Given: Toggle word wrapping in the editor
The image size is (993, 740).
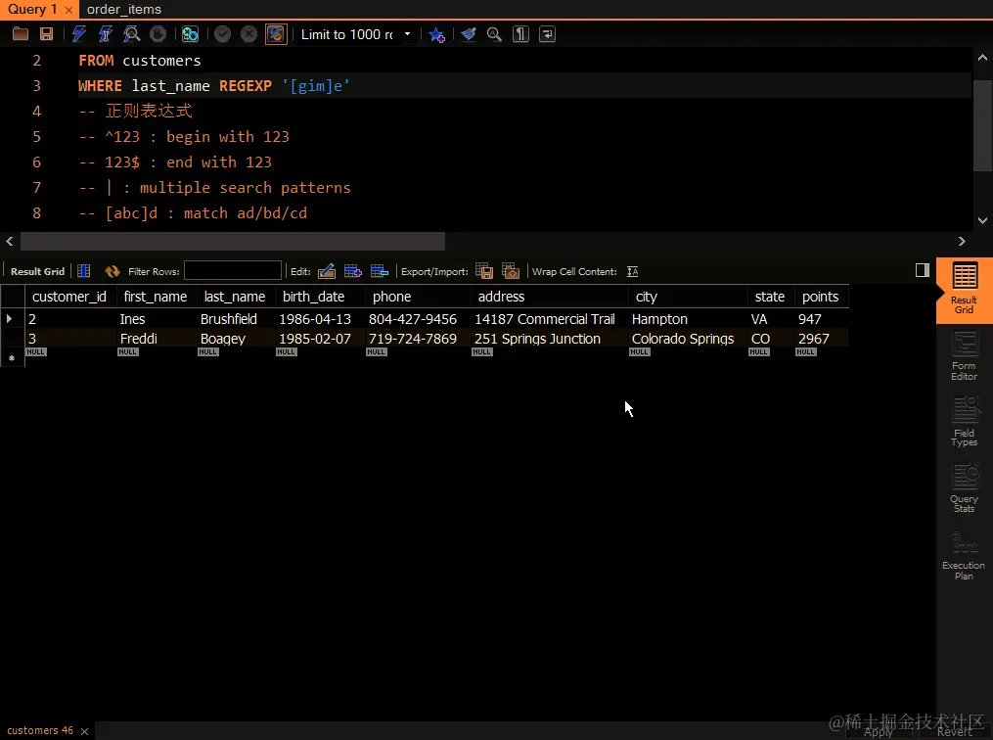Looking at the screenshot, I should (547, 34).
